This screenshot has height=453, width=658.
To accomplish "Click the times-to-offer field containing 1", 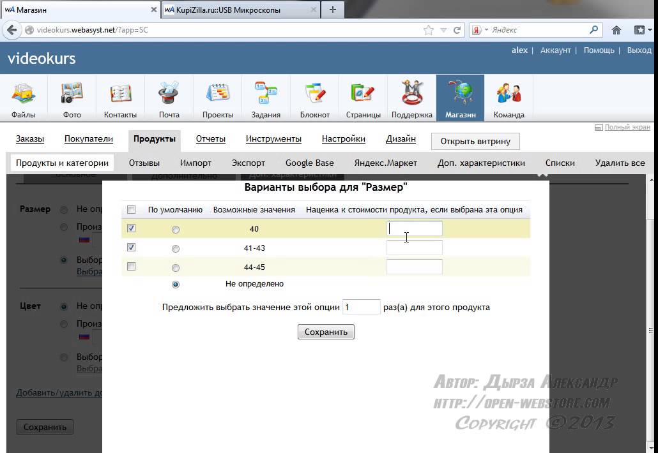I will click(362, 307).
